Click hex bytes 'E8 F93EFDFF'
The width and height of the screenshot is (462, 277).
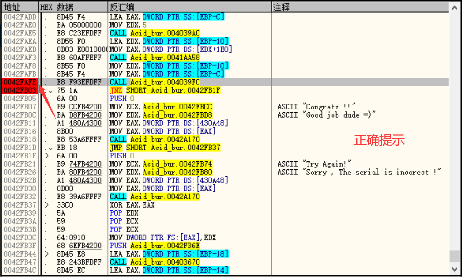tap(79, 82)
